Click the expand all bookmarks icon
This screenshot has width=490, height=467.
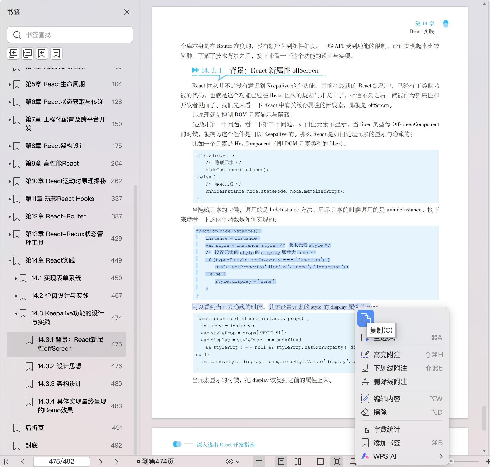(13, 53)
